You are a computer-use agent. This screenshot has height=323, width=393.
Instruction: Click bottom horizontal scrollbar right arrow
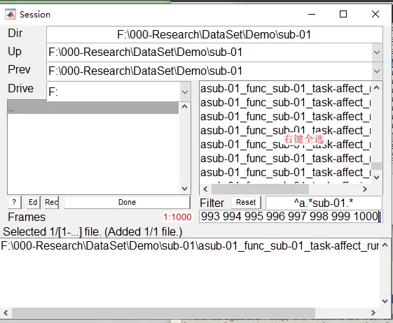373,313
